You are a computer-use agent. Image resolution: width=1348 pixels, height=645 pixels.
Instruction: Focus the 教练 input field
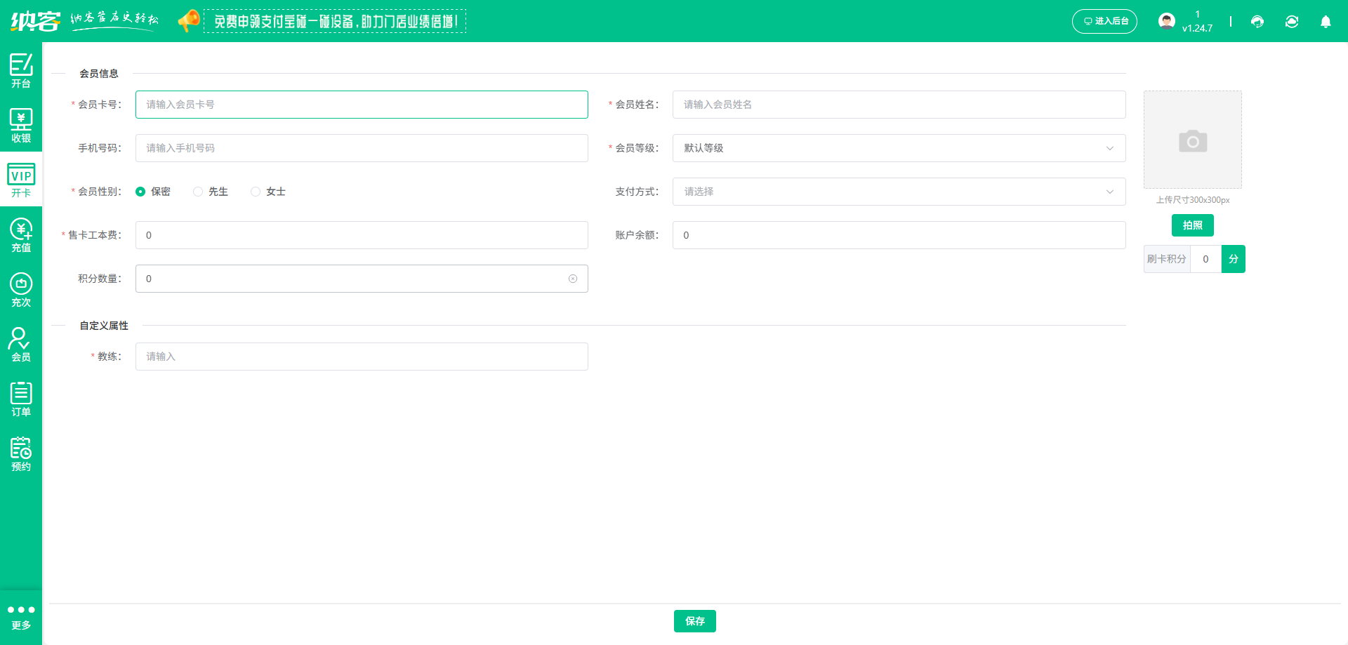[x=362, y=357]
